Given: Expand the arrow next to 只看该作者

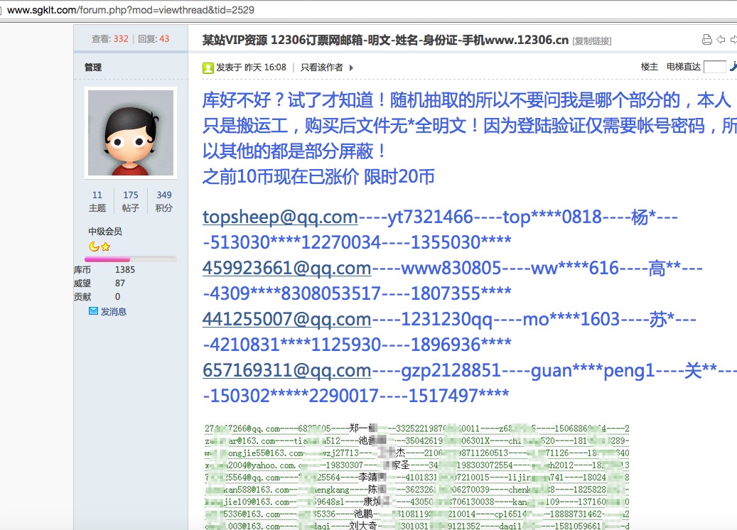Looking at the screenshot, I should pyautogui.click(x=351, y=67).
